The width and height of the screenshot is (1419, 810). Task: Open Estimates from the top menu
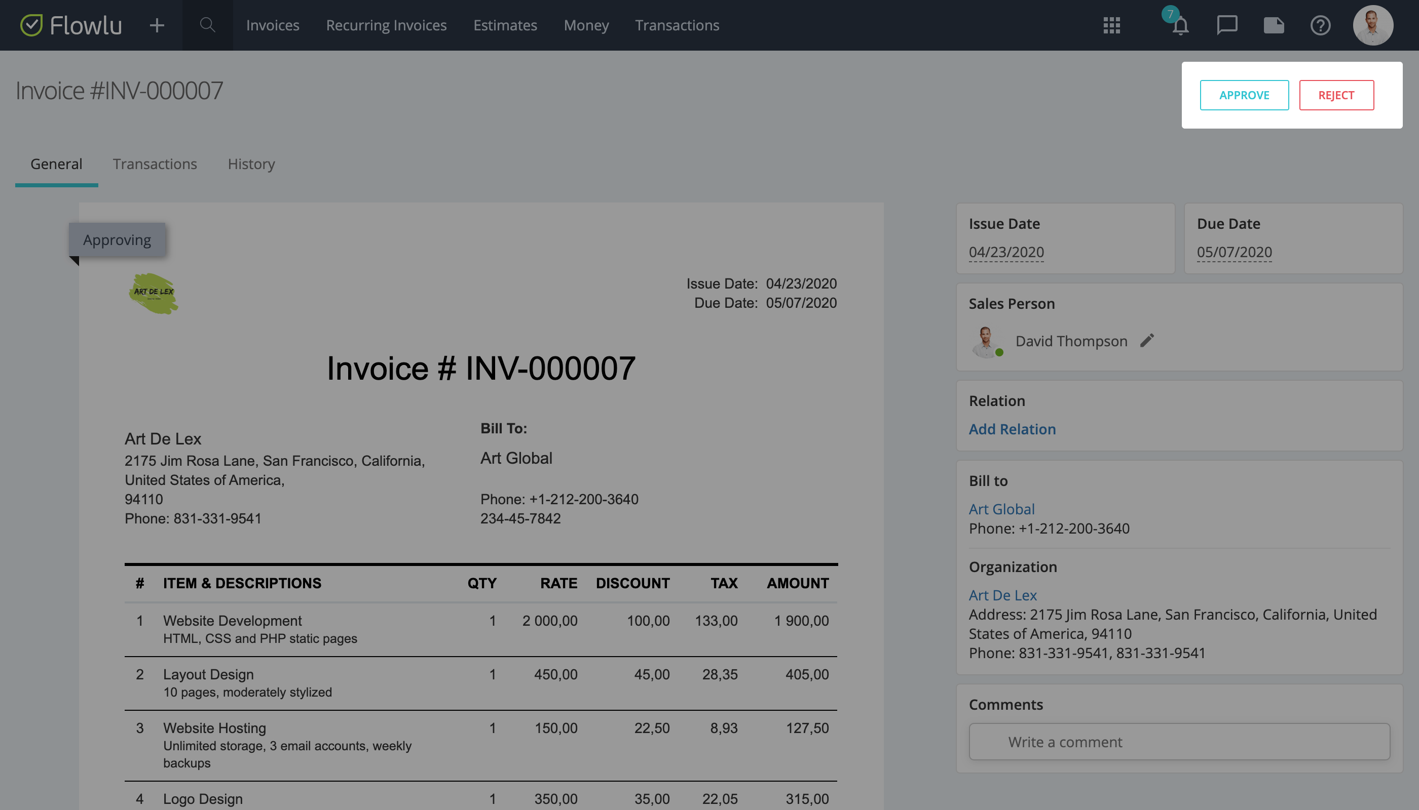(505, 25)
